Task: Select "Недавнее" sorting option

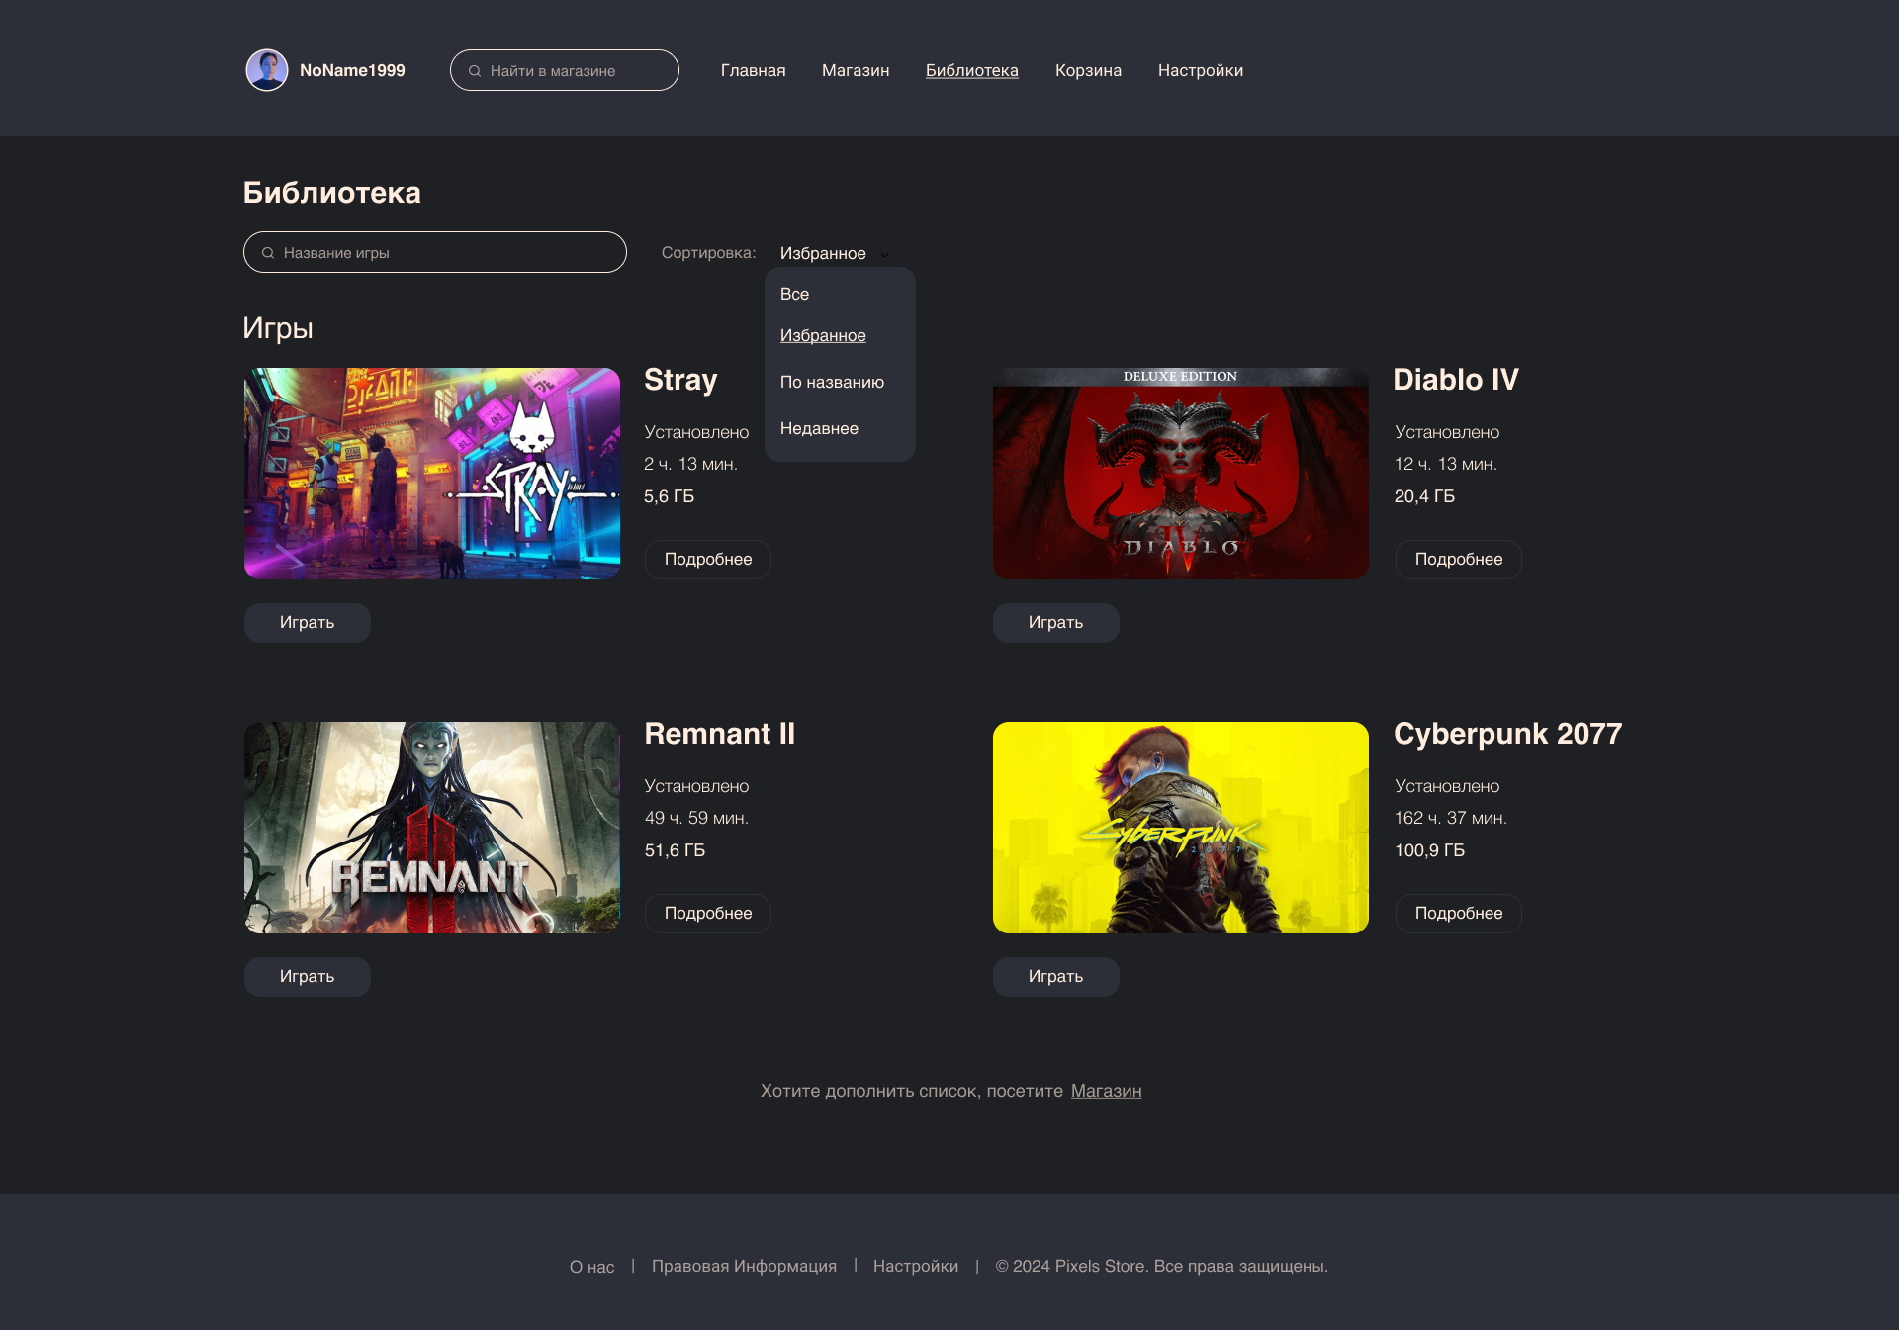Action: pos(819,428)
